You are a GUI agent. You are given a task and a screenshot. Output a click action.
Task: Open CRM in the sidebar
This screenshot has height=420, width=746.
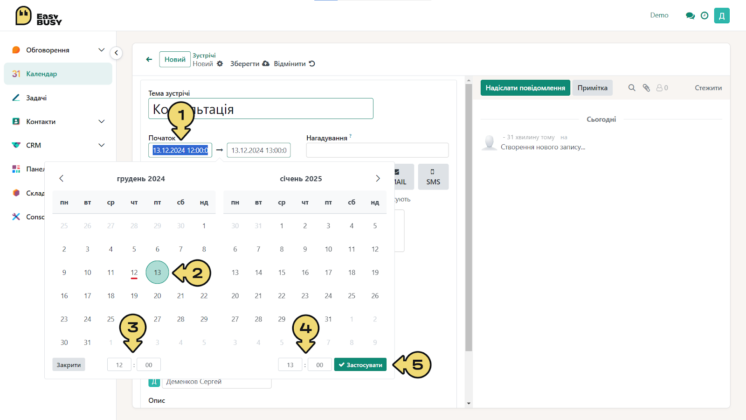pos(34,145)
